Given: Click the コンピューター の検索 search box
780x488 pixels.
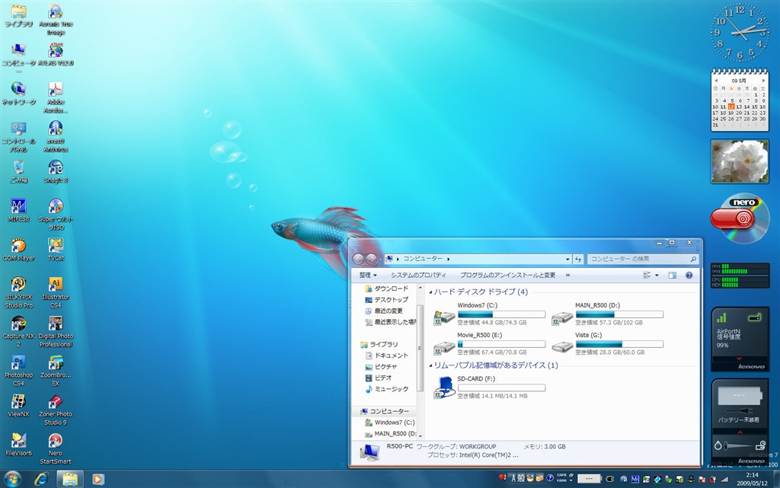Looking at the screenshot, I should tap(638, 259).
